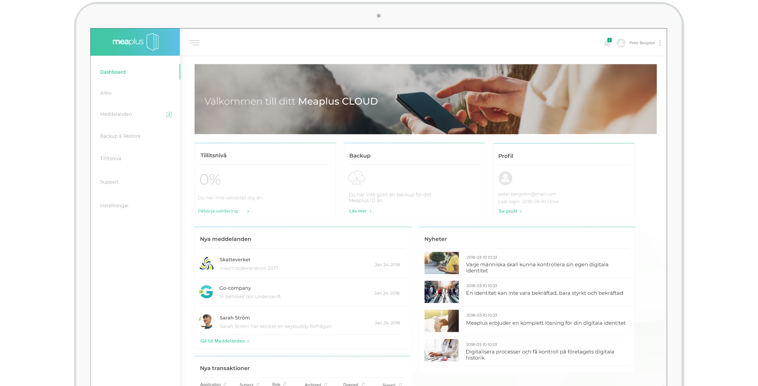Open the three-dot options menu

pos(660,43)
